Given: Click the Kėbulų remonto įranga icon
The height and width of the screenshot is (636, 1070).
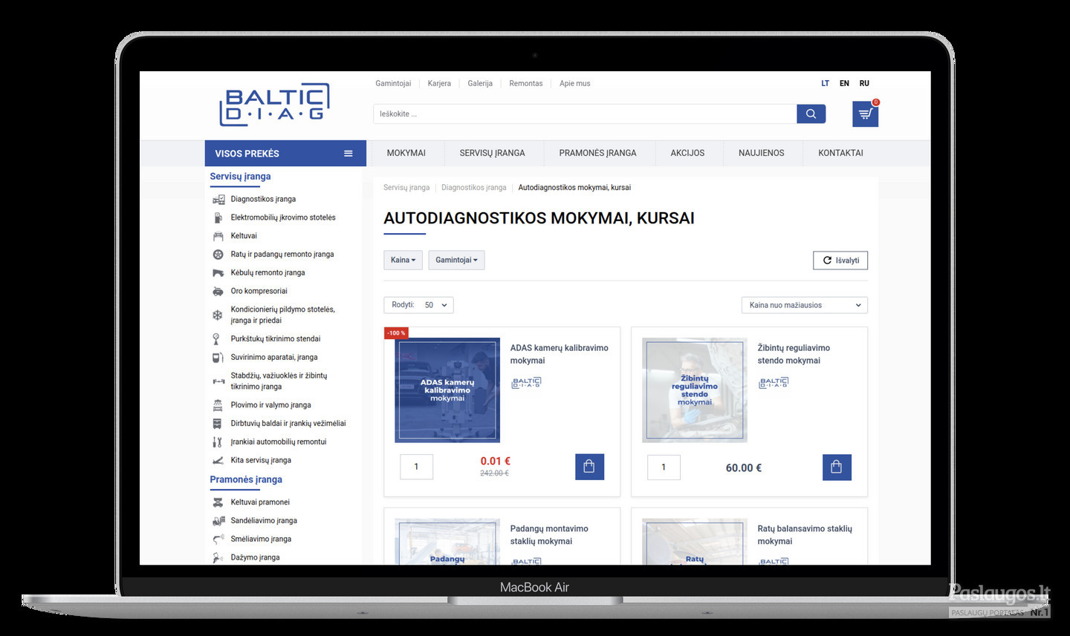Looking at the screenshot, I should tap(218, 273).
